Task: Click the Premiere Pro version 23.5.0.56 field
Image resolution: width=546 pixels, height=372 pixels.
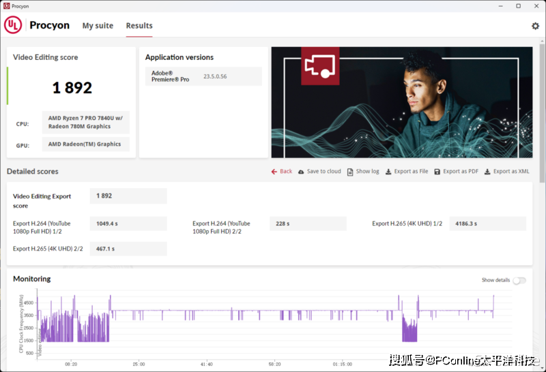Action: tap(215, 76)
